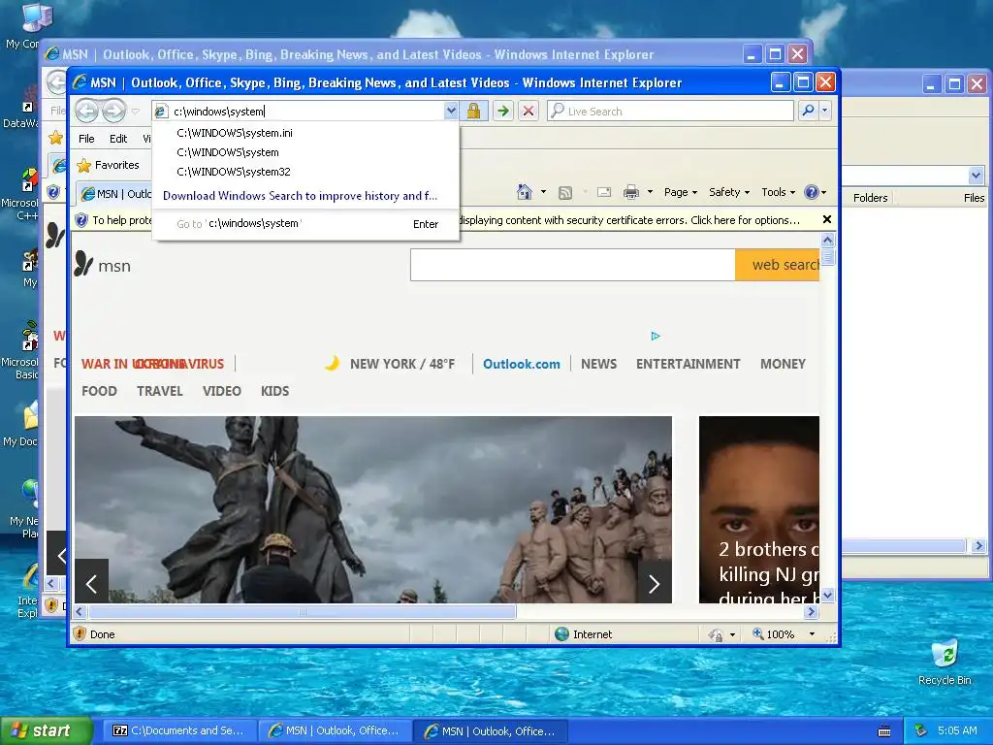Click the Internet security zone globe
993x745 pixels.
[561, 634]
